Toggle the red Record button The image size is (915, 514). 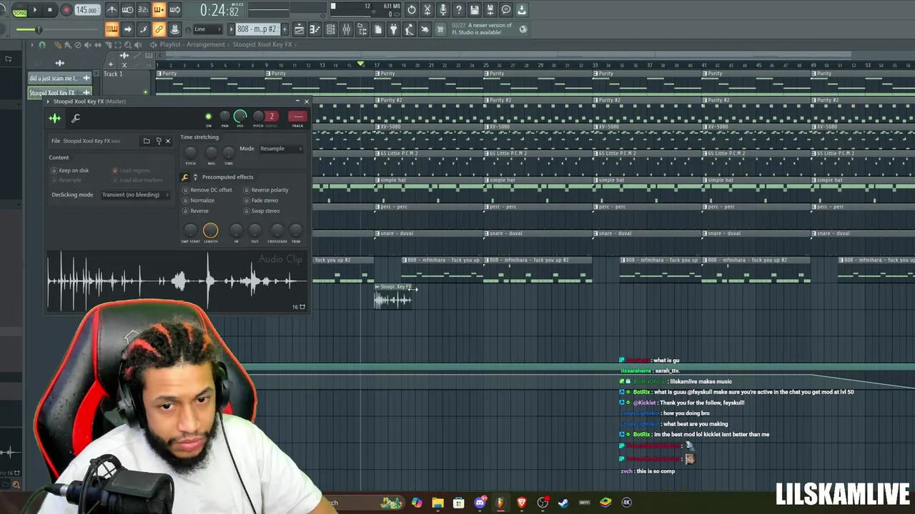[66, 10]
